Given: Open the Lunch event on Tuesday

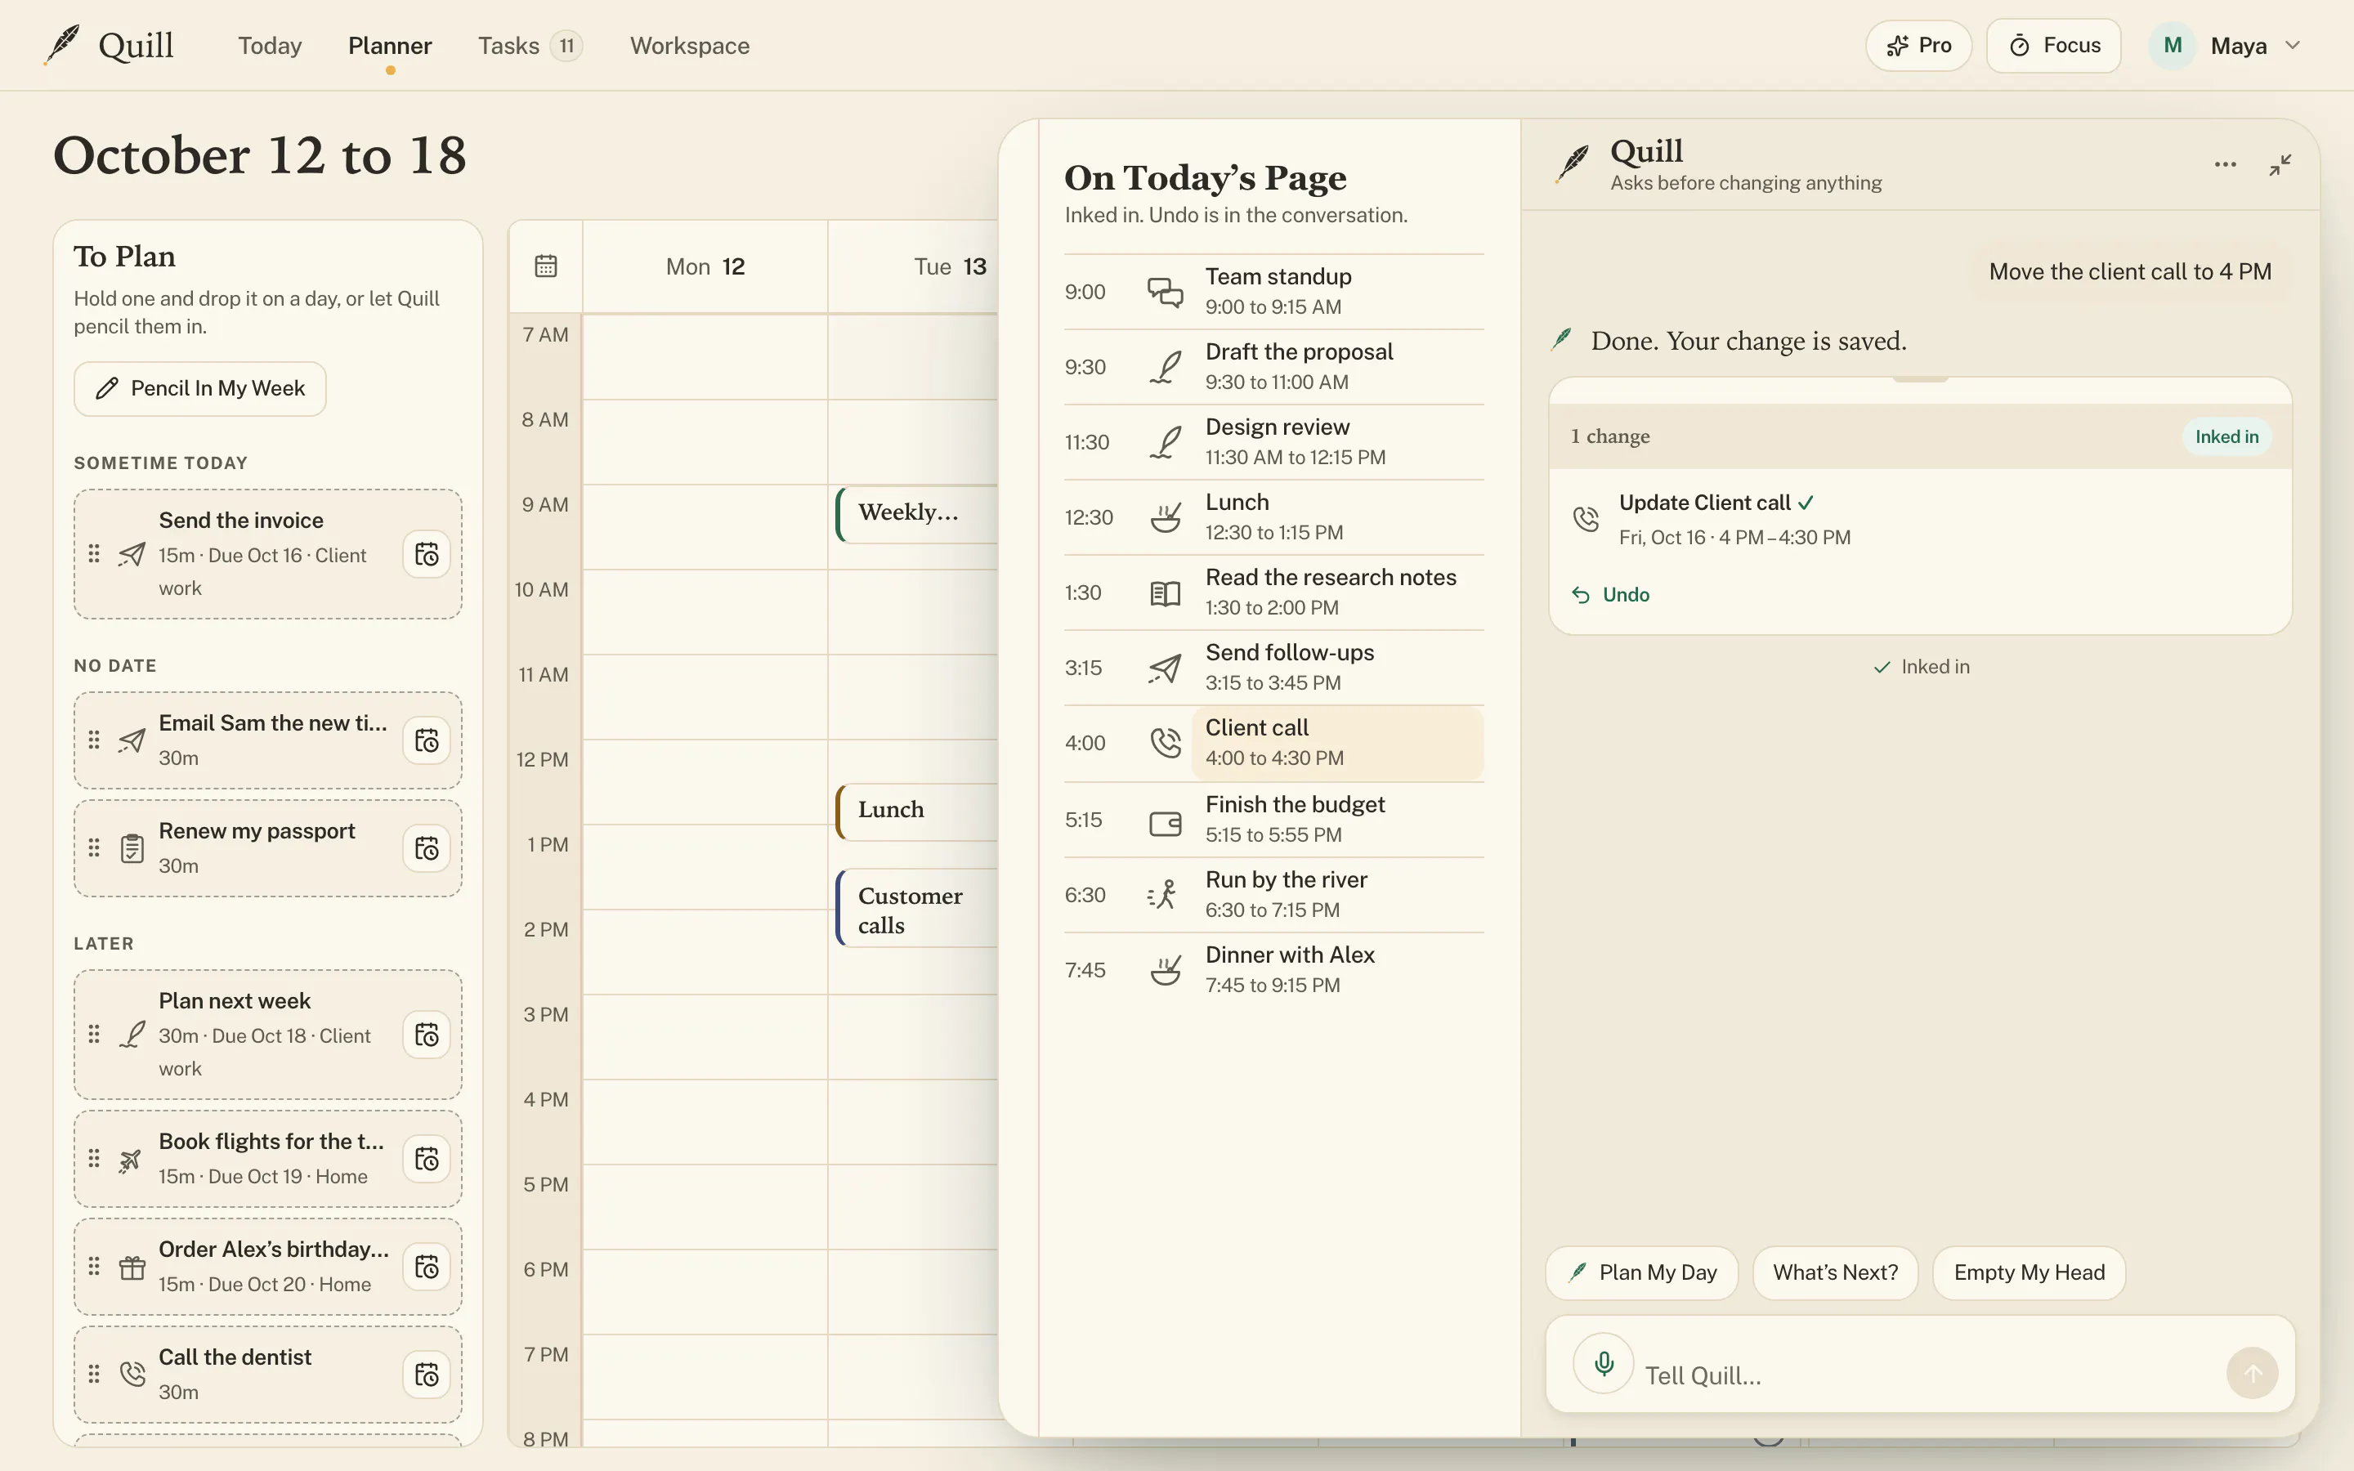Looking at the screenshot, I should pyautogui.click(x=917, y=812).
